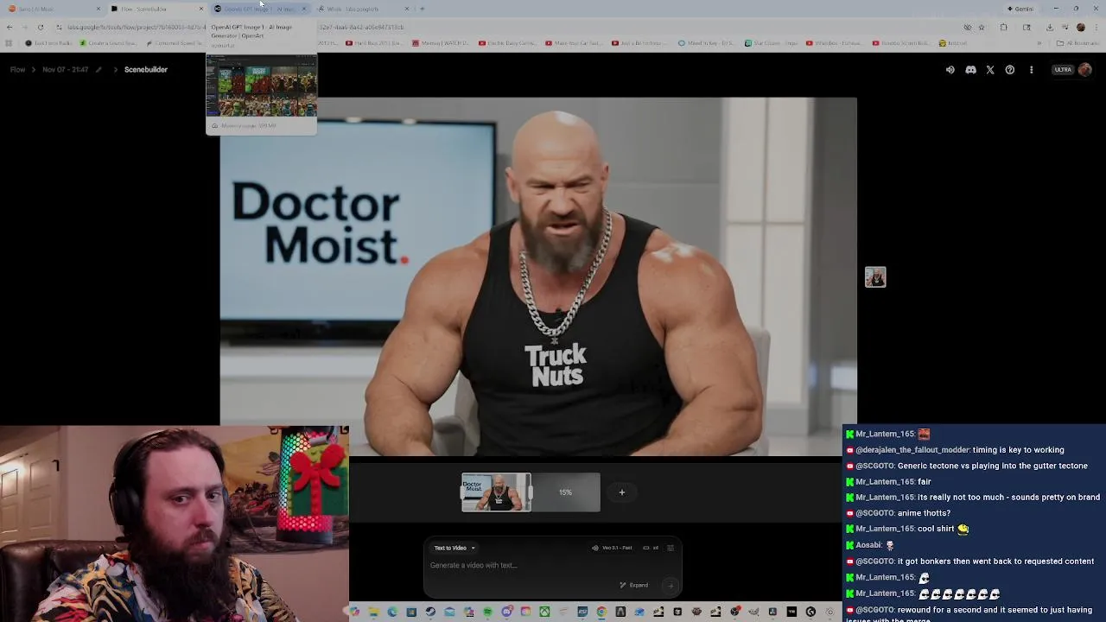Image resolution: width=1106 pixels, height=622 pixels.
Task: Open the X social link icon
Action: point(990,70)
